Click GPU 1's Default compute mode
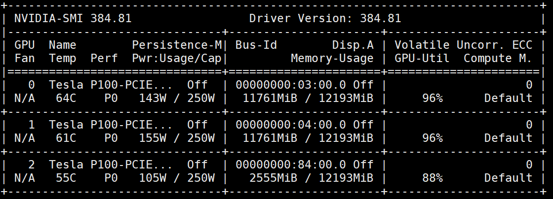The height and width of the screenshot is (199, 553). pos(508,138)
